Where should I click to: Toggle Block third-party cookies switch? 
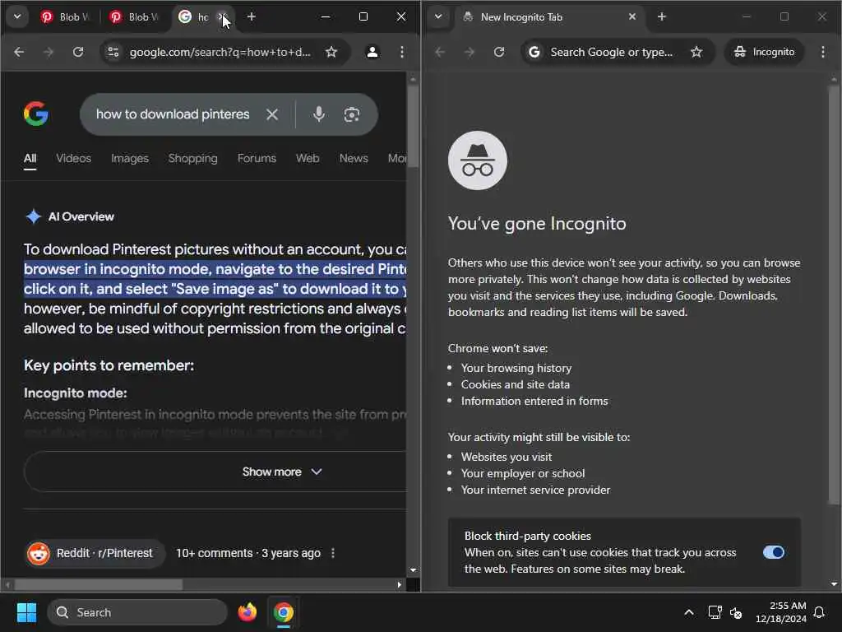pos(773,552)
